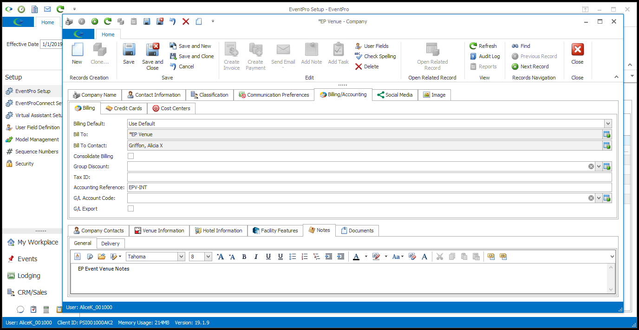Switch to the Company Name tab
This screenshot has width=639, height=330.
[95, 95]
